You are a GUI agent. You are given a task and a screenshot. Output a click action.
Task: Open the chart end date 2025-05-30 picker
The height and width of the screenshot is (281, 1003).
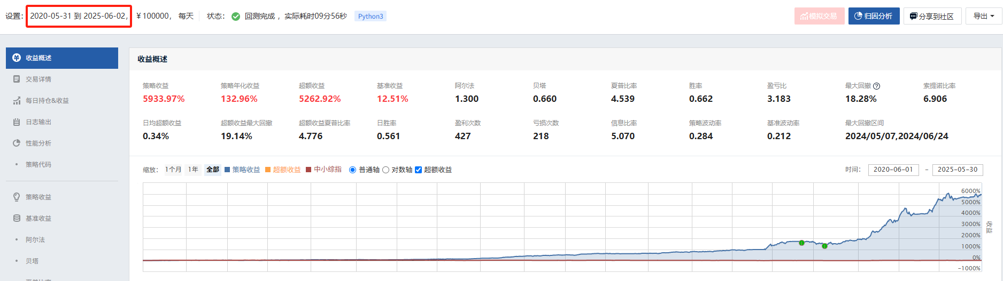957,170
